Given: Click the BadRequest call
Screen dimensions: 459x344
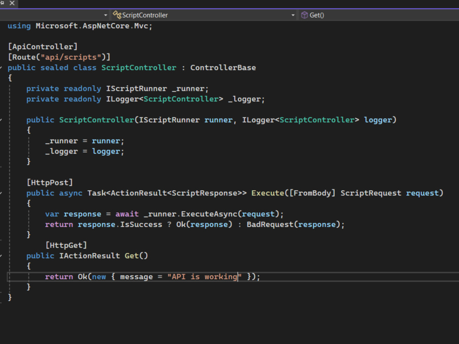Looking at the screenshot, I should [270, 225].
